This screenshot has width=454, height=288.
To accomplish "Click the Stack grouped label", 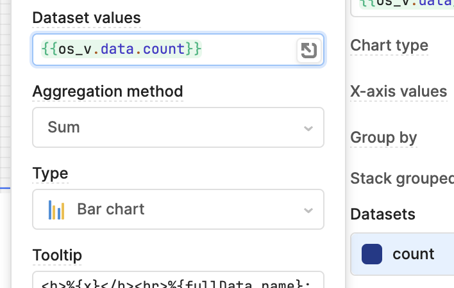I will click(x=402, y=178).
